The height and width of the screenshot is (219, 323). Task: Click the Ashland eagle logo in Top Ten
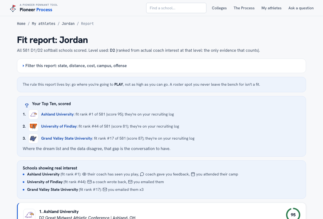(x=33, y=114)
